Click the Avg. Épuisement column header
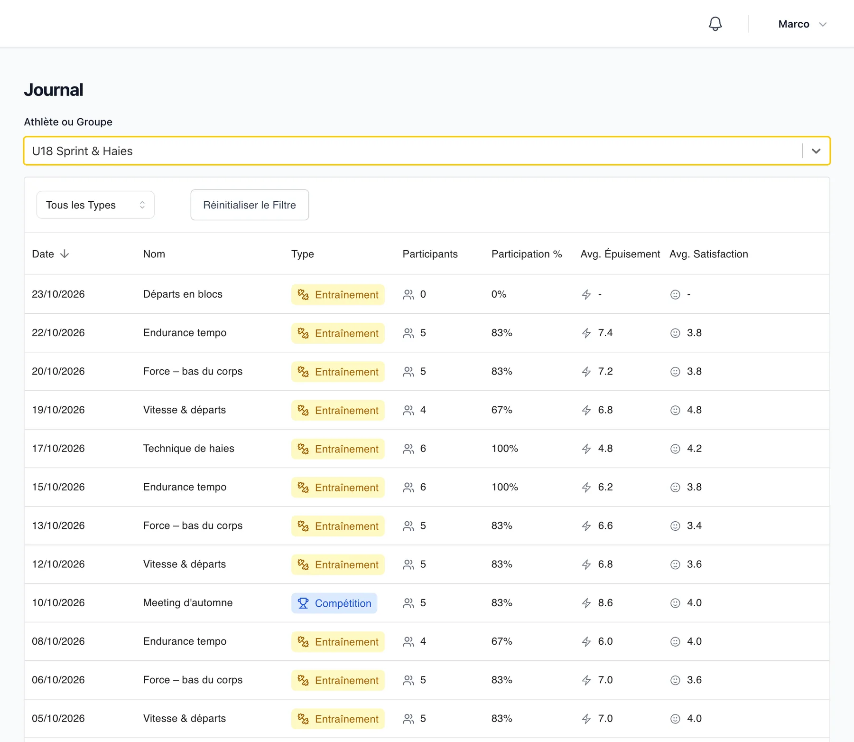 [620, 254]
